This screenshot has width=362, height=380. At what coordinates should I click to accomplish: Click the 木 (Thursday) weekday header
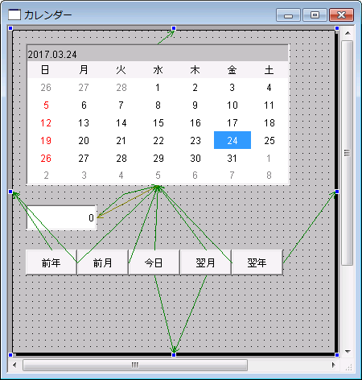pyautogui.click(x=195, y=70)
